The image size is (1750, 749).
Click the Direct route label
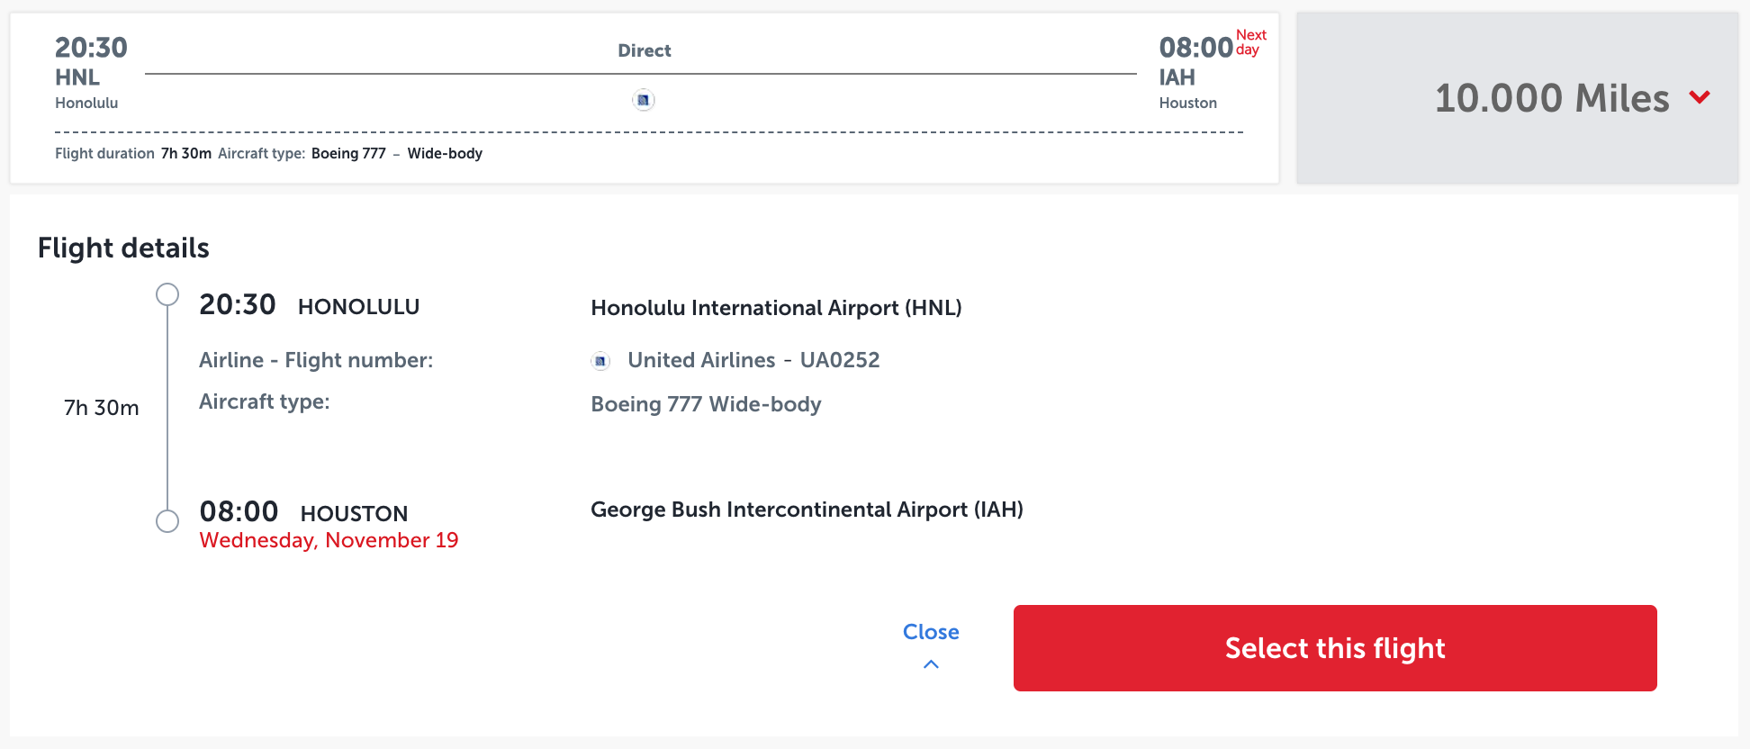[x=645, y=50]
